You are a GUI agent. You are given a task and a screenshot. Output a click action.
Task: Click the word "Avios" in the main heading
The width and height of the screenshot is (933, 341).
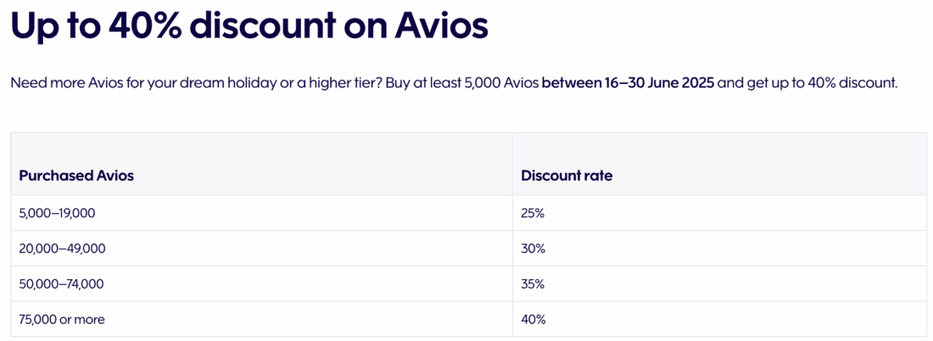point(441,26)
